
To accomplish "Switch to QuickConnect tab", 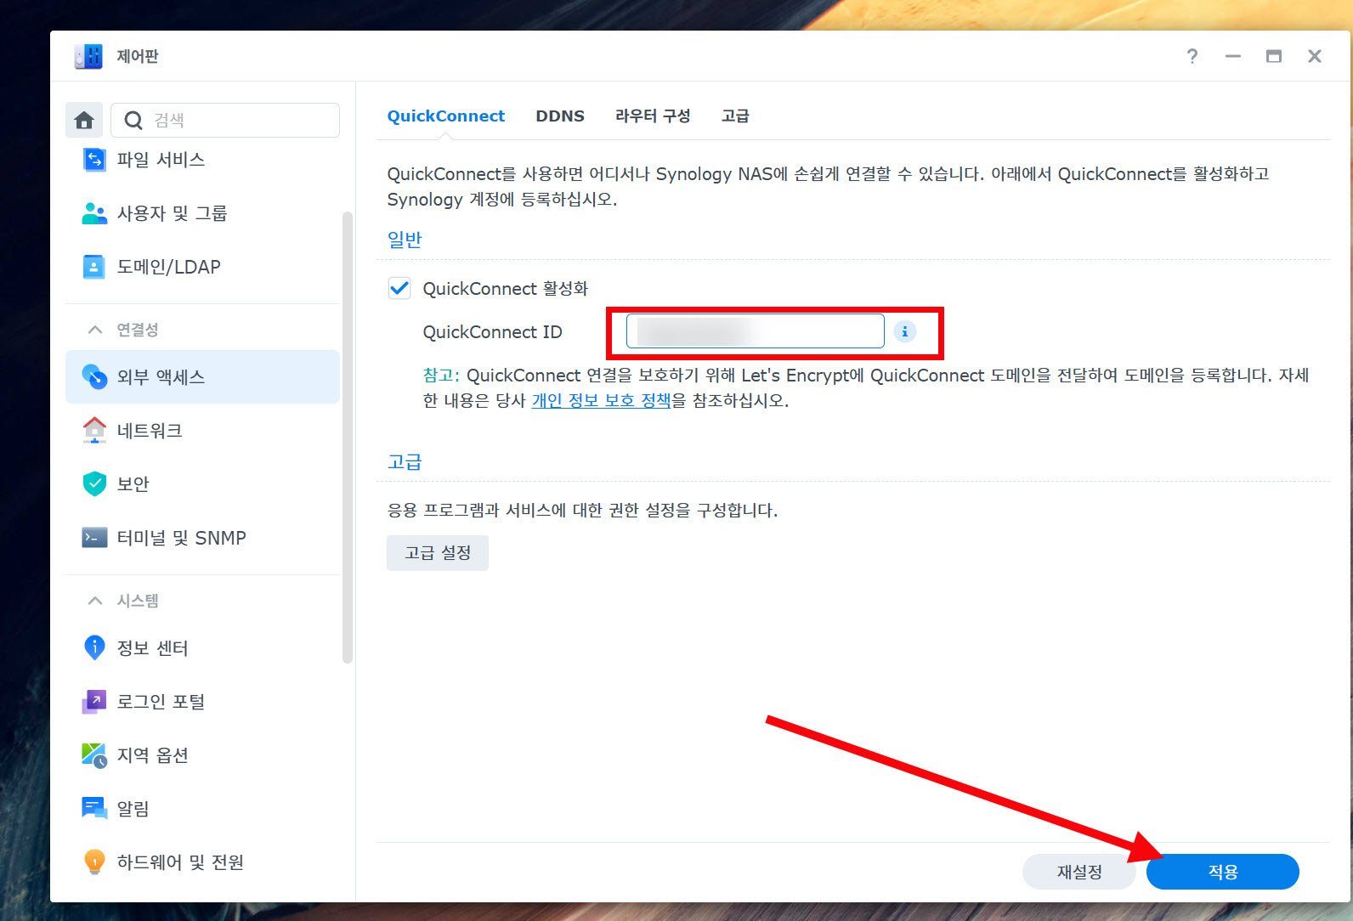I will click(x=445, y=116).
